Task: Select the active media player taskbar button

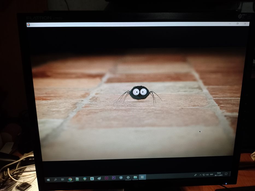Action: tap(142, 177)
